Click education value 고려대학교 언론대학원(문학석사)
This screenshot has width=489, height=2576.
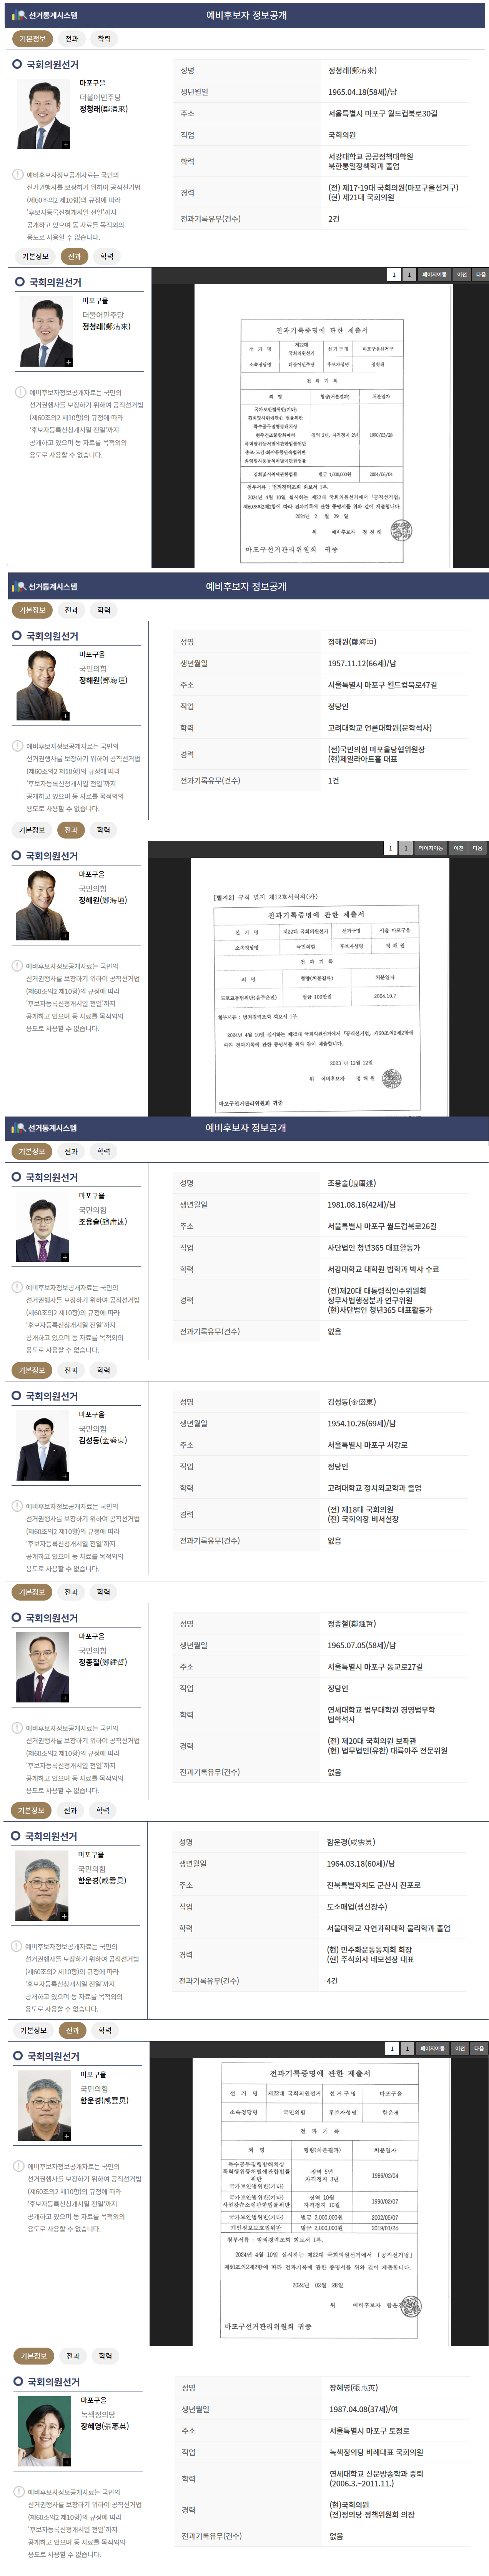tap(380, 728)
